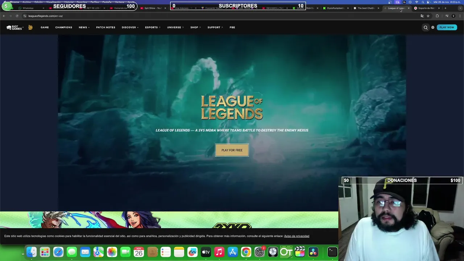
Task: Open Apple TV from the dock
Action: 206,252
